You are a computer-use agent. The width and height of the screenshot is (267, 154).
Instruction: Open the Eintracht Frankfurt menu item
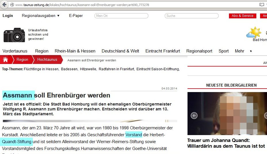coord(162,51)
